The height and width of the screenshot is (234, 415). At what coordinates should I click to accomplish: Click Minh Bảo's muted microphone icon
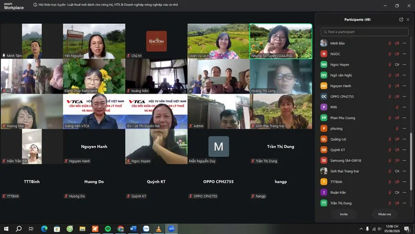point(390,43)
